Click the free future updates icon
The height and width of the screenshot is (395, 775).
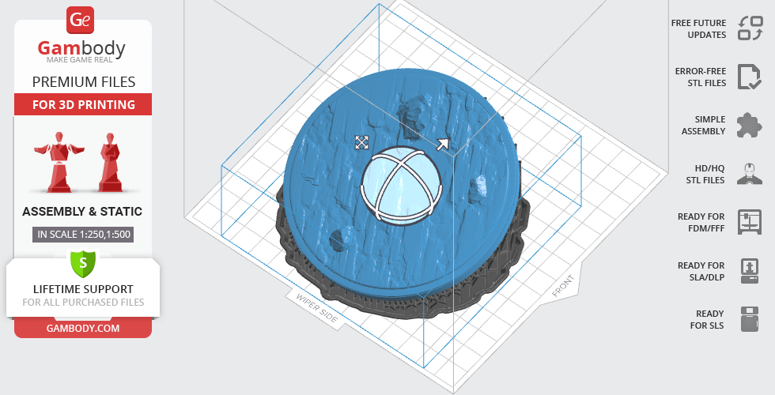pos(749,28)
